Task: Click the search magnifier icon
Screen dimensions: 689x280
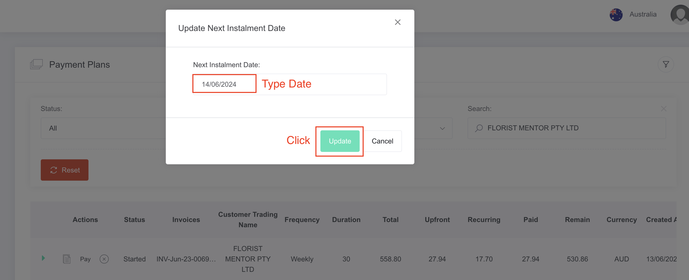Action: point(479,128)
